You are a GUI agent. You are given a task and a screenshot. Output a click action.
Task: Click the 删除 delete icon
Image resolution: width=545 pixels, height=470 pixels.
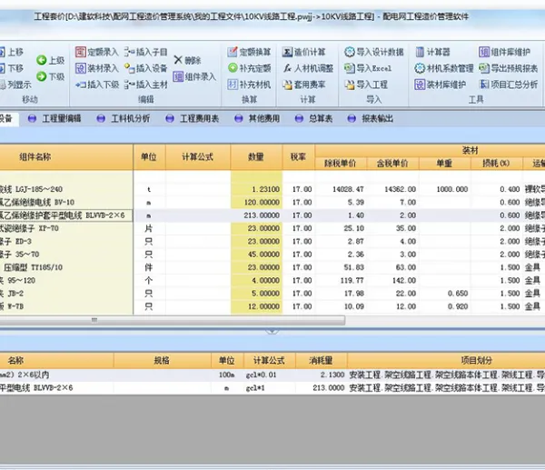click(178, 60)
